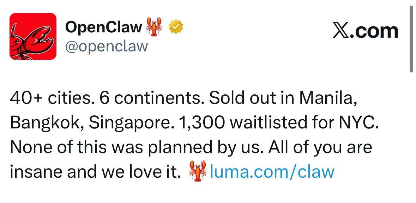
Task: Click the lobster emoji beside the OpenClaw name
Action: click(153, 26)
